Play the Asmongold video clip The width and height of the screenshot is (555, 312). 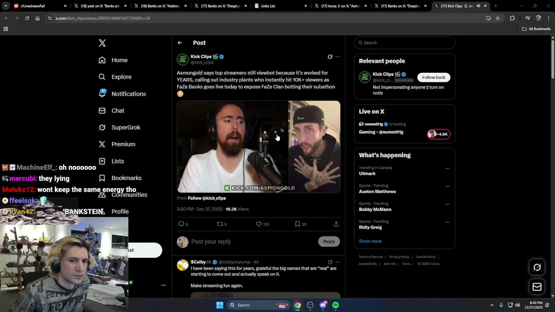[x=258, y=147]
